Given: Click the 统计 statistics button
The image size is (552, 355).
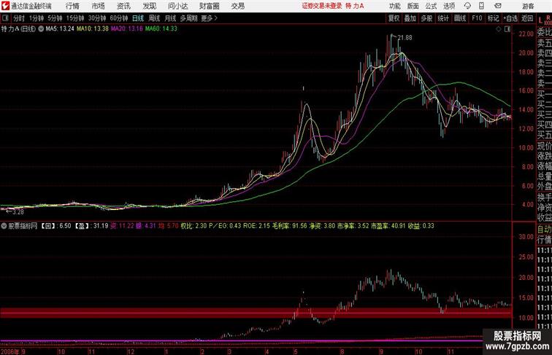Looking at the screenshot, I should pyautogui.click(x=443, y=18).
